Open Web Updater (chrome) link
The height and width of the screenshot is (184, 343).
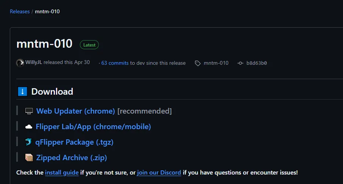pyautogui.click(x=76, y=111)
